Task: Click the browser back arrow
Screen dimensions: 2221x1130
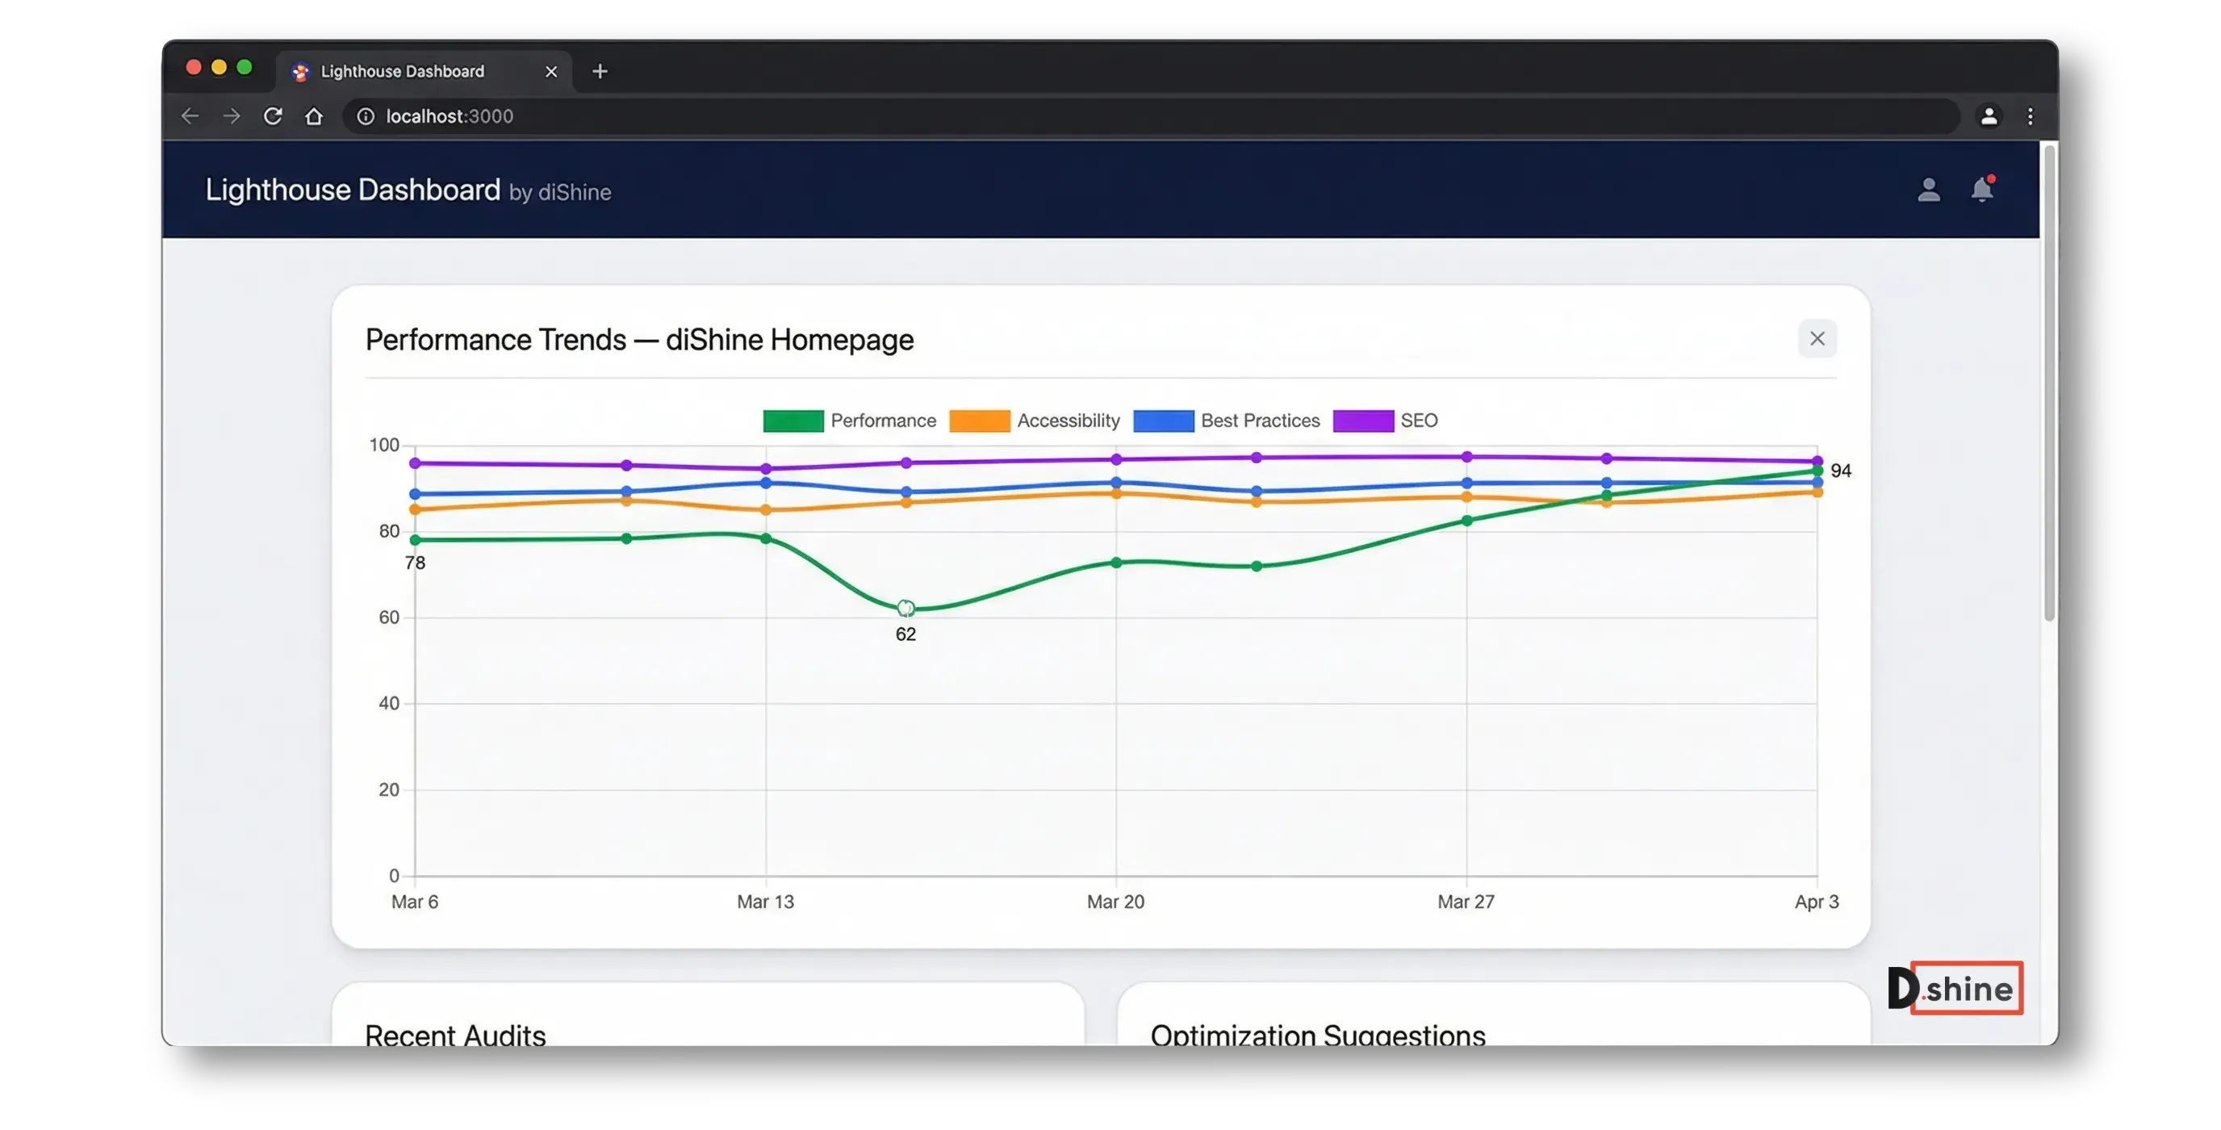Action: (190, 115)
